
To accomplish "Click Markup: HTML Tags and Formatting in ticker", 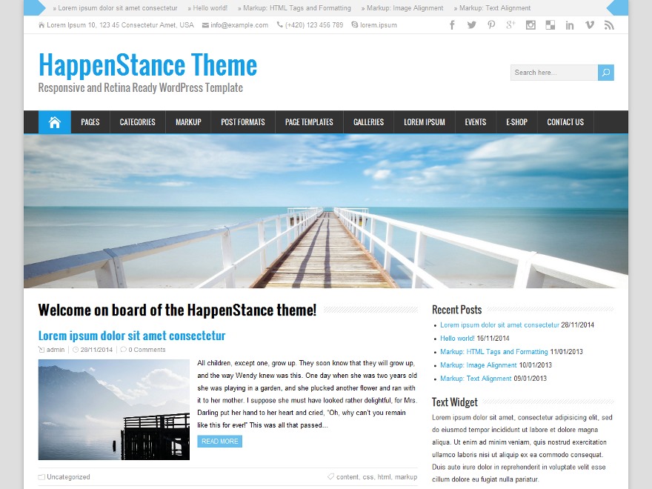I will tap(297, 8).
